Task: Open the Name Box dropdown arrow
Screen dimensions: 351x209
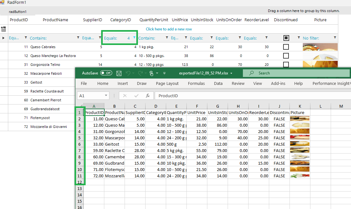Action: pyautogui.click(x=106, y=96)
